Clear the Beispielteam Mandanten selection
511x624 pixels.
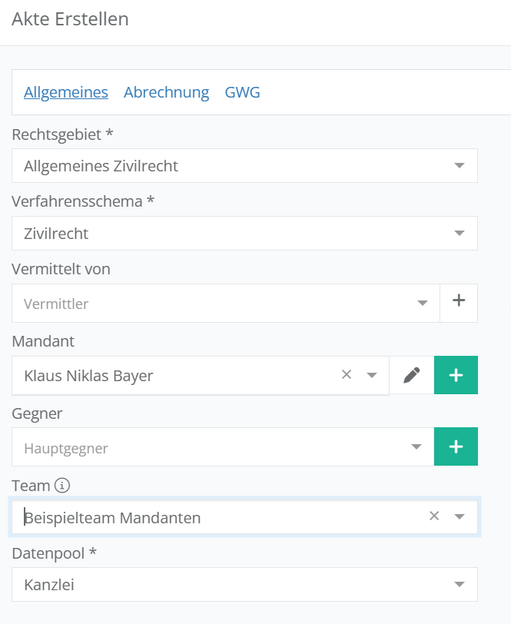click(434, 516)
